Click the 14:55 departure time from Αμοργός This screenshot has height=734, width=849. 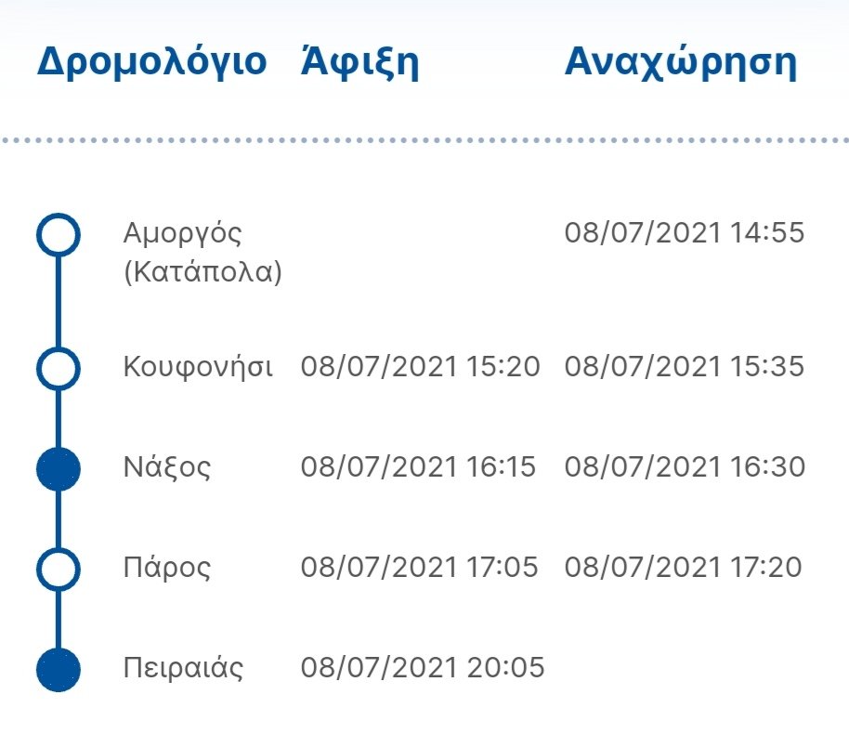click(x=685, y=233)
